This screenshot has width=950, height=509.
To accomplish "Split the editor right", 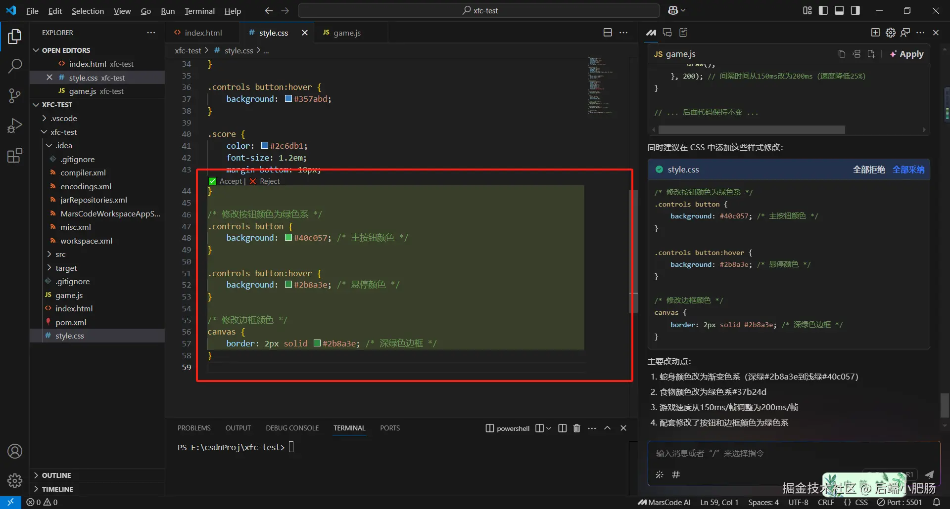I will [608, 33].
